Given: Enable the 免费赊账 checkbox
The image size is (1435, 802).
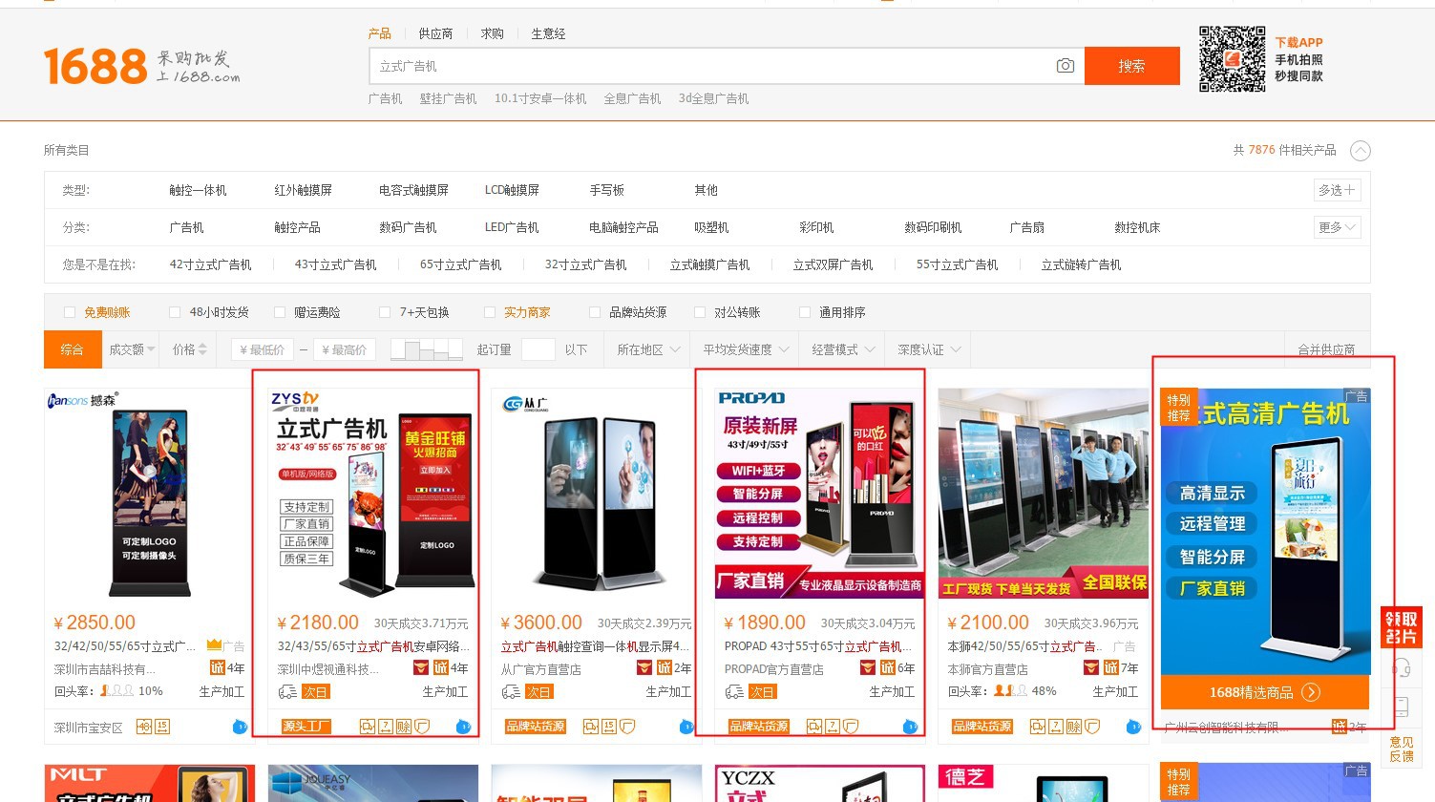Looking at the screenshot, I should coord(69,312).
